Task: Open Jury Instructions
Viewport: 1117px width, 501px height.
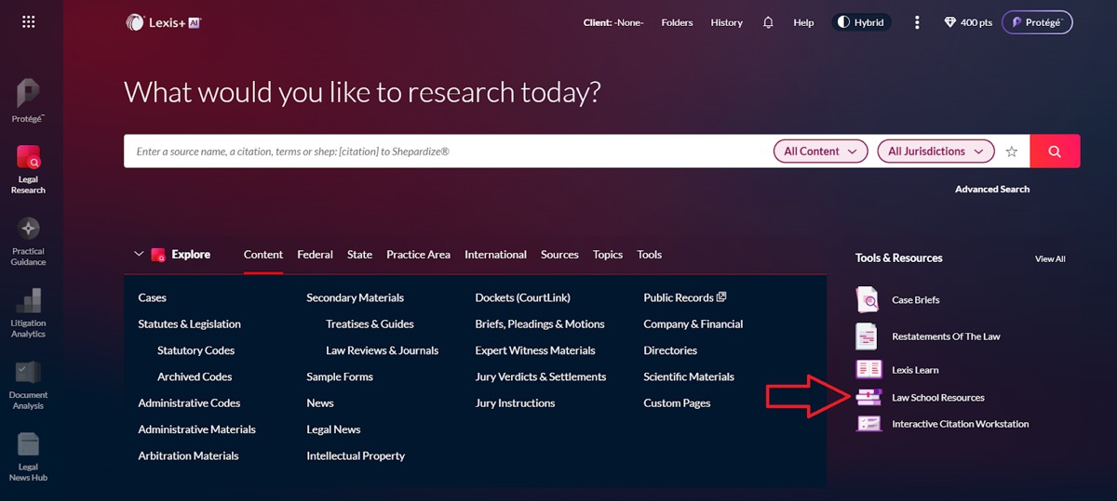Action: tap(515, 403)
